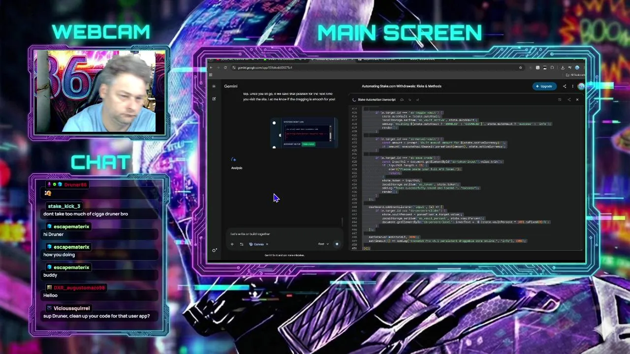
Task: Share the conversation from Gemini header
Action: coord(565,86)
